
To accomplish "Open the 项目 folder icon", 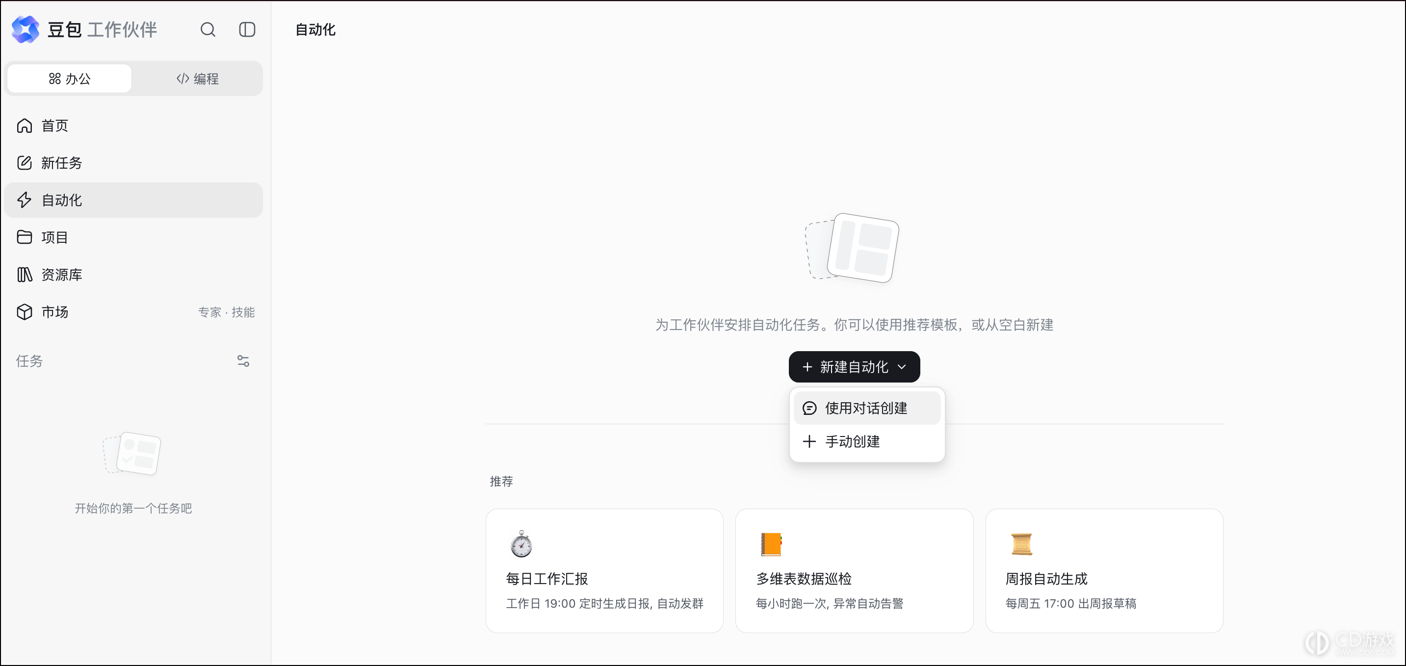I will click(25, 237).
